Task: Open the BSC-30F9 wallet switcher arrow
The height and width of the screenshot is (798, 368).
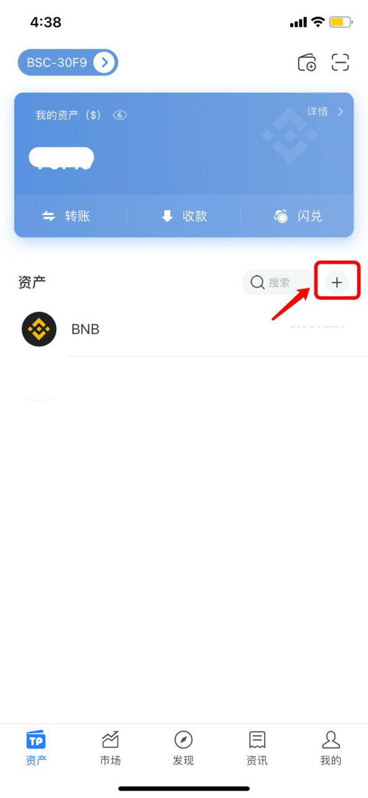Action: pos(105,62)
